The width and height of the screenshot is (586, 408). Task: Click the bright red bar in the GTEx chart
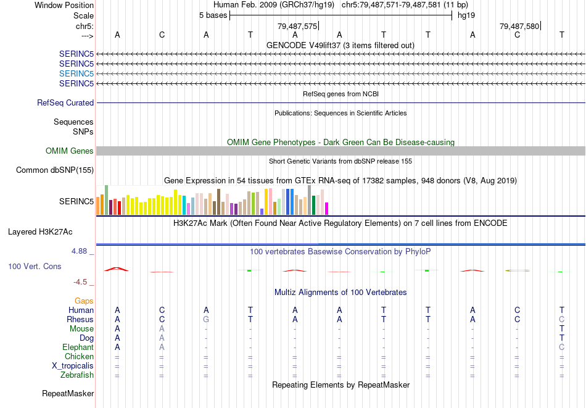(119, 208)
